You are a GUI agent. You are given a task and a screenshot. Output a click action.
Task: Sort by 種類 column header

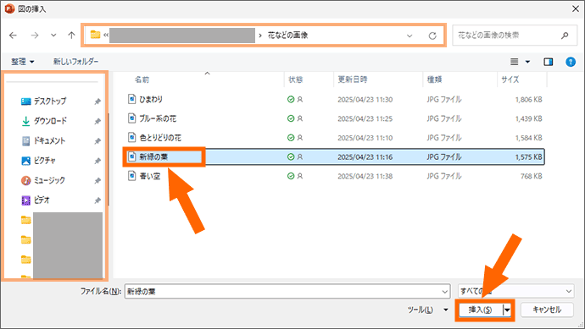[434, 80]
